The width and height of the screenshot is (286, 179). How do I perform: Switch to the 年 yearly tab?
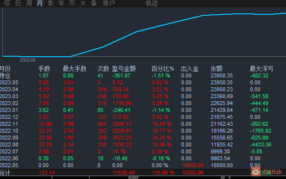pyautogui.click(x=61, y=3)
